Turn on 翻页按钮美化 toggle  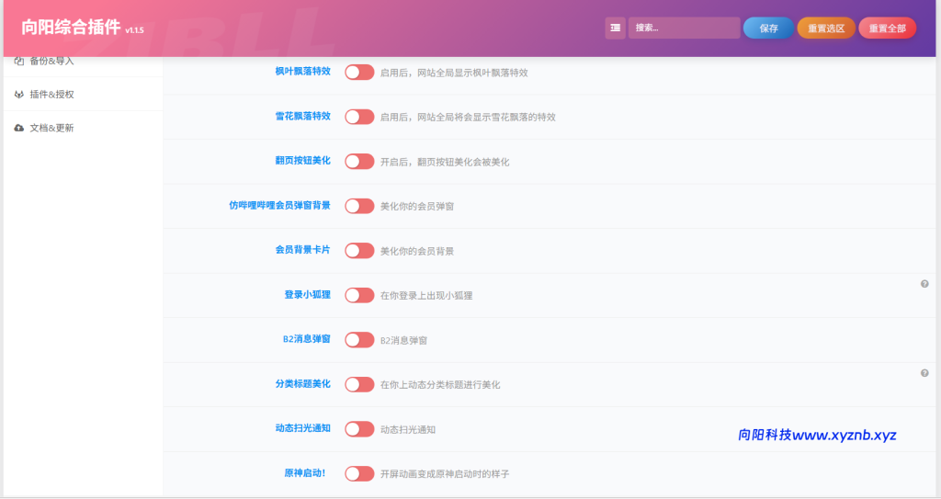(x=359, y=162)
